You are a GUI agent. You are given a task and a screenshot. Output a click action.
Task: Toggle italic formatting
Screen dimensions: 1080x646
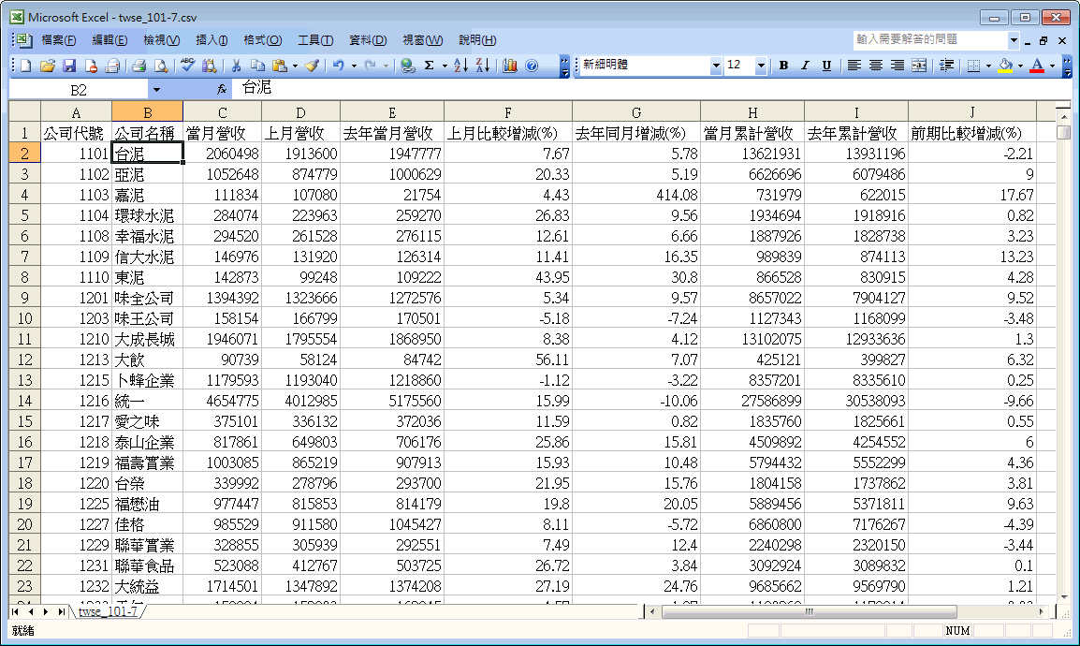(805, 66)
